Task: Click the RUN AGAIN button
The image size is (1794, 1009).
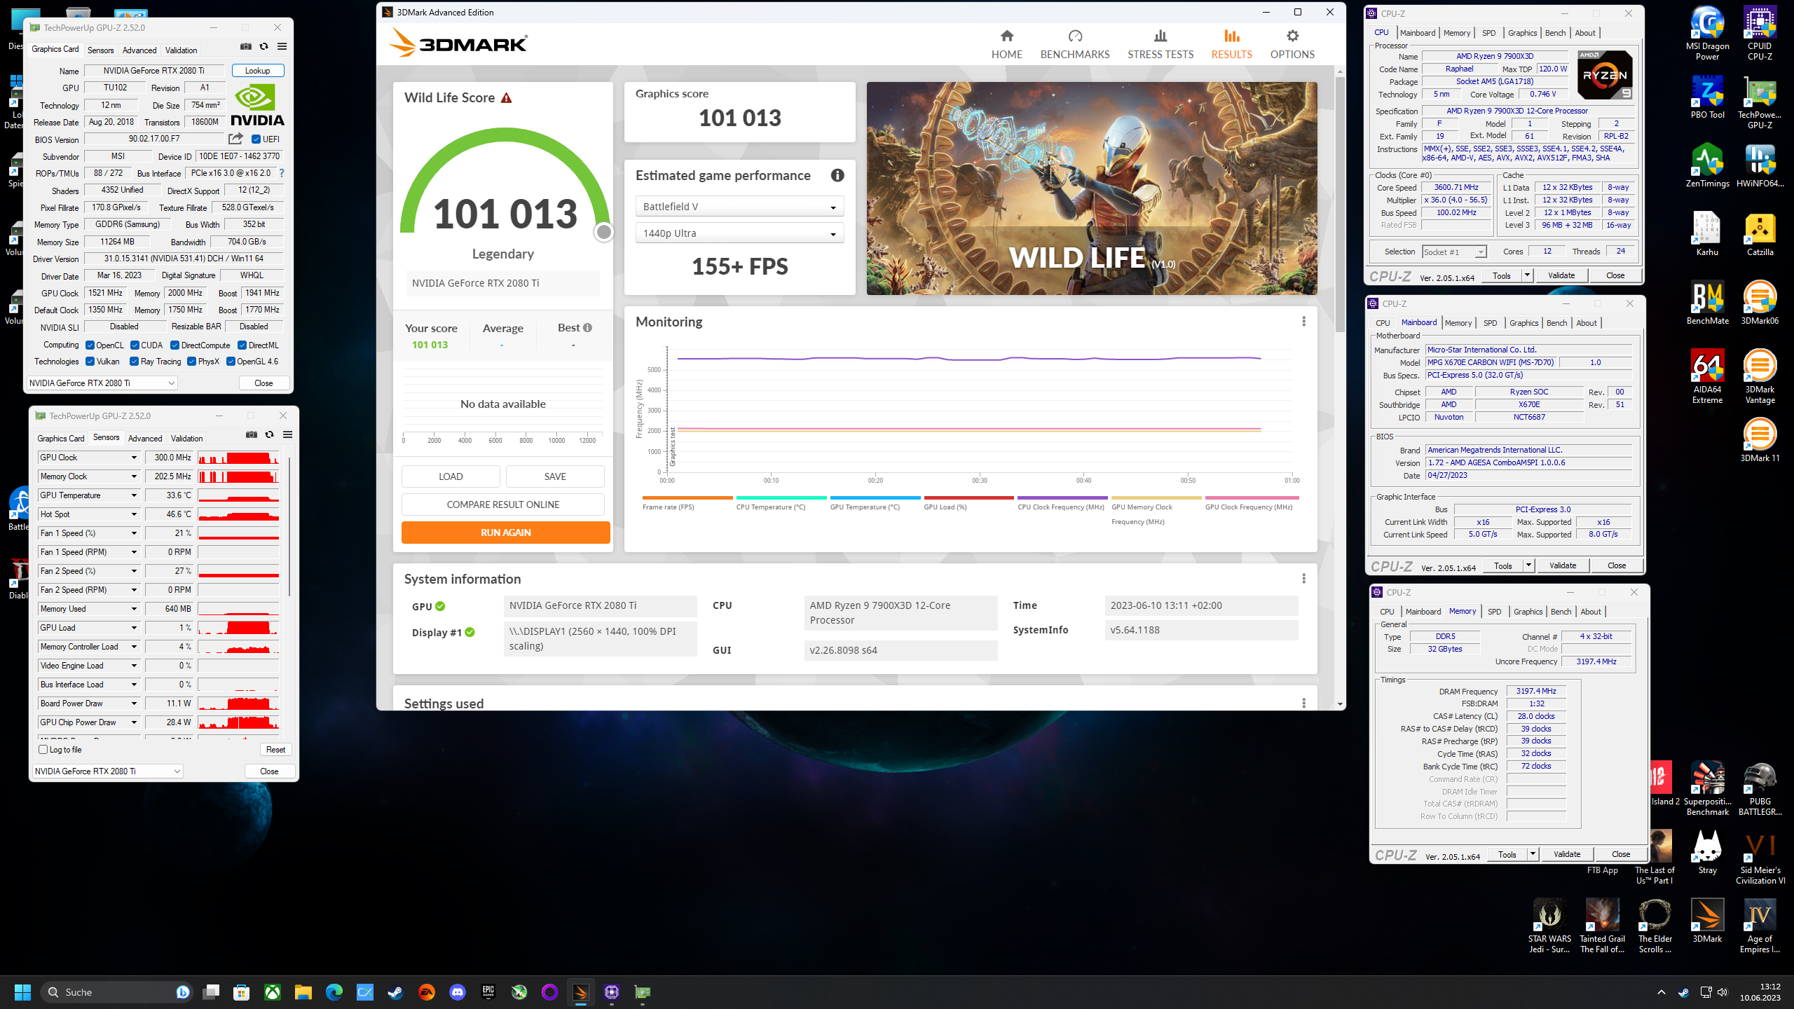Action: tap(505, 533)
